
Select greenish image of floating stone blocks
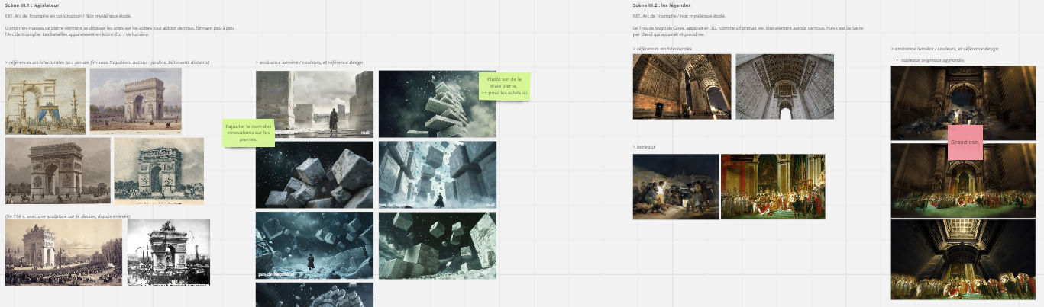(x=438, y=245)
